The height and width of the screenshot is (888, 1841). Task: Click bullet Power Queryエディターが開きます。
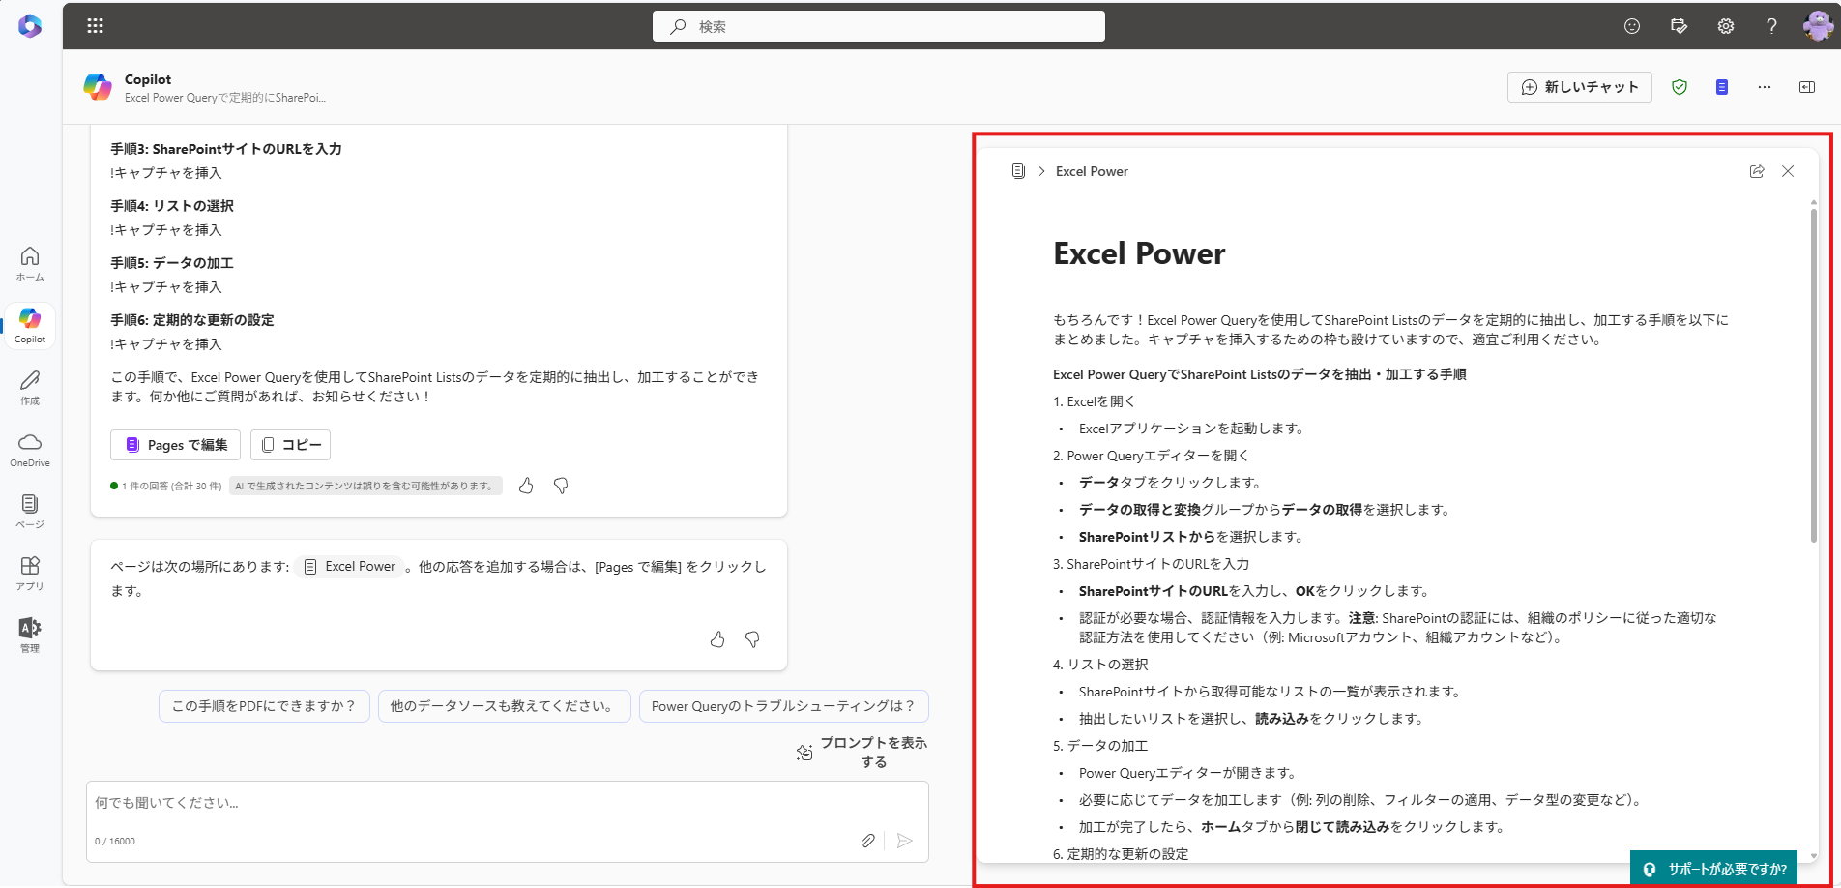(x=1187, y=773)
